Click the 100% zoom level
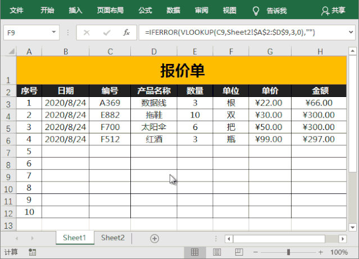The image size is (359, 259). point(339,252)
